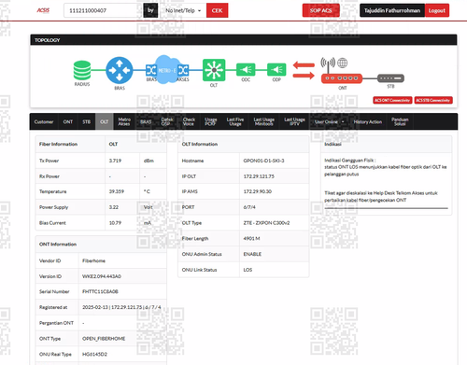
Task: Click Vendor ID value Fiberhome
Action: tap(93, 260)
